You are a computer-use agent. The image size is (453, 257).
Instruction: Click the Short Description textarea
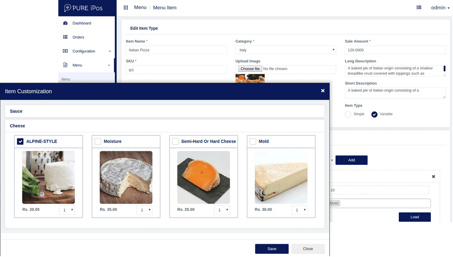pos(395,93)
